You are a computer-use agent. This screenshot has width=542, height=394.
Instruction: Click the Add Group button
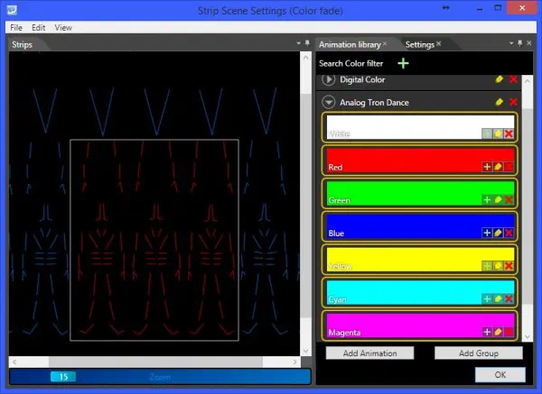[x=479, y=353]
